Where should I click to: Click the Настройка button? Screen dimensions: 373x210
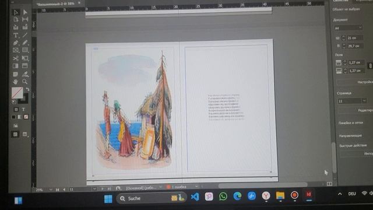(x=355, y=82)
